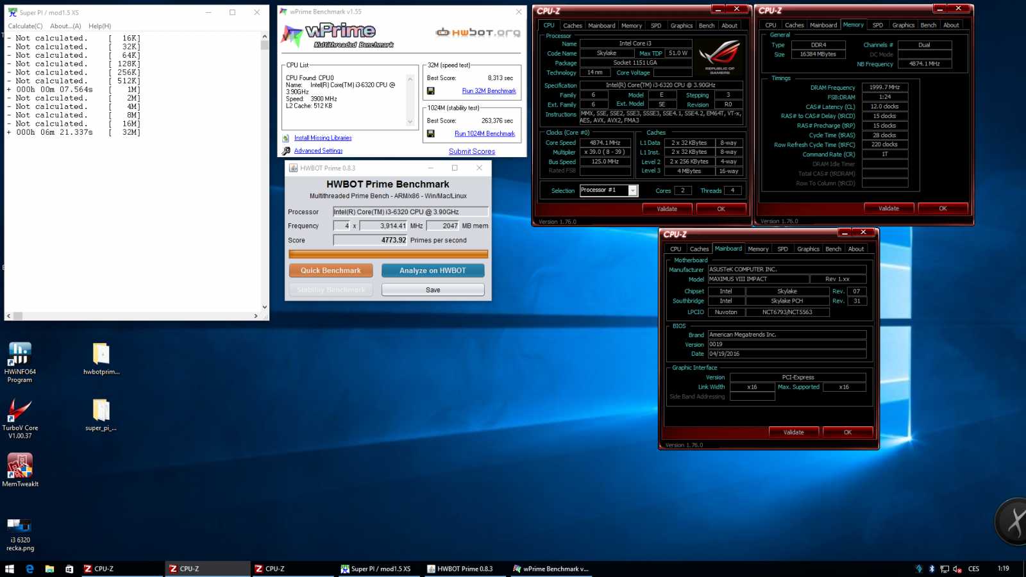Click Analyze on HWBOT button
The width and height of the screenshot is (1026, 577).
[x=433, y=271]
